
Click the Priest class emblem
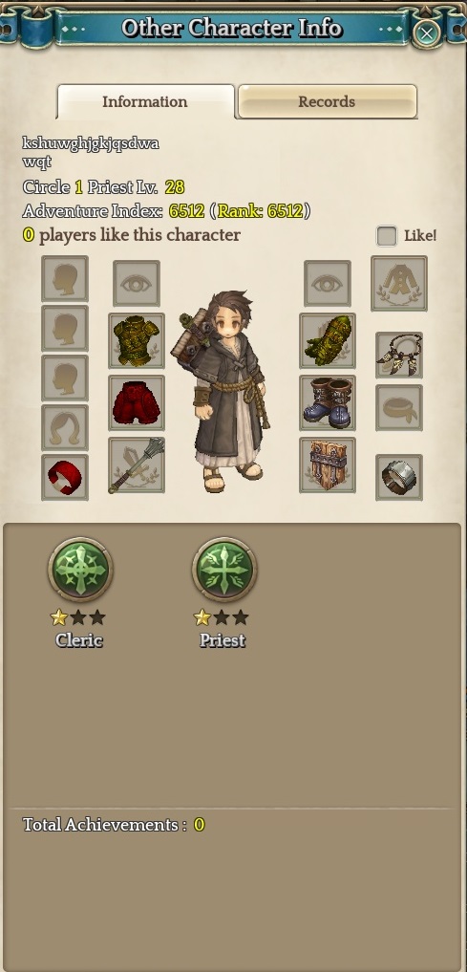pos(224,569)
